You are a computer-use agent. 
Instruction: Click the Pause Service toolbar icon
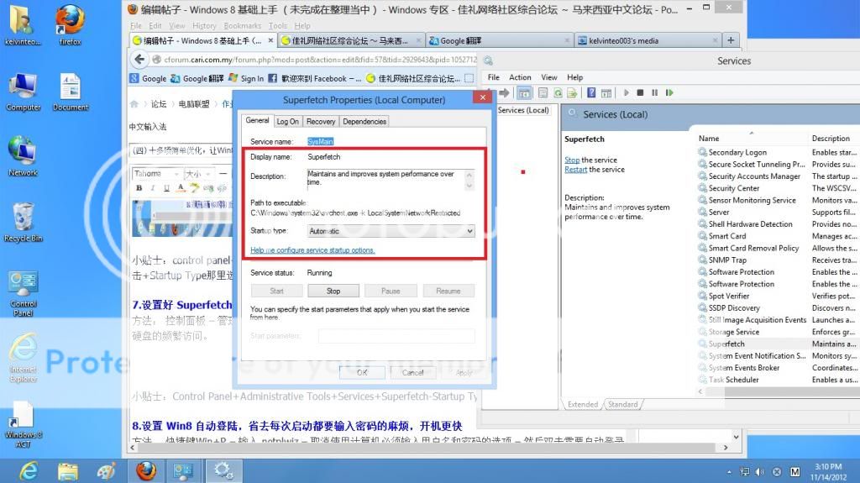point(653,93)
